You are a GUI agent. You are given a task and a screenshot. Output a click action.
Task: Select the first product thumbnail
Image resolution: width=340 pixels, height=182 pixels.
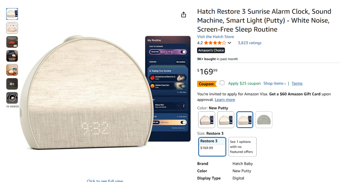click(12, 14)
